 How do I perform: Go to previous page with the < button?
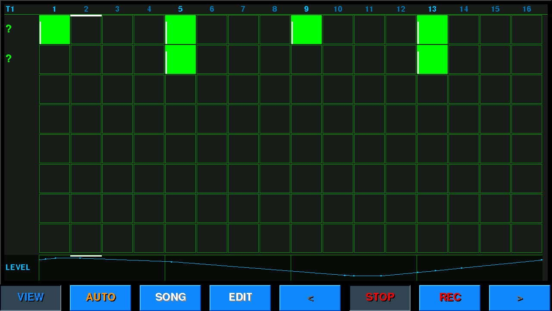[310, 298]
